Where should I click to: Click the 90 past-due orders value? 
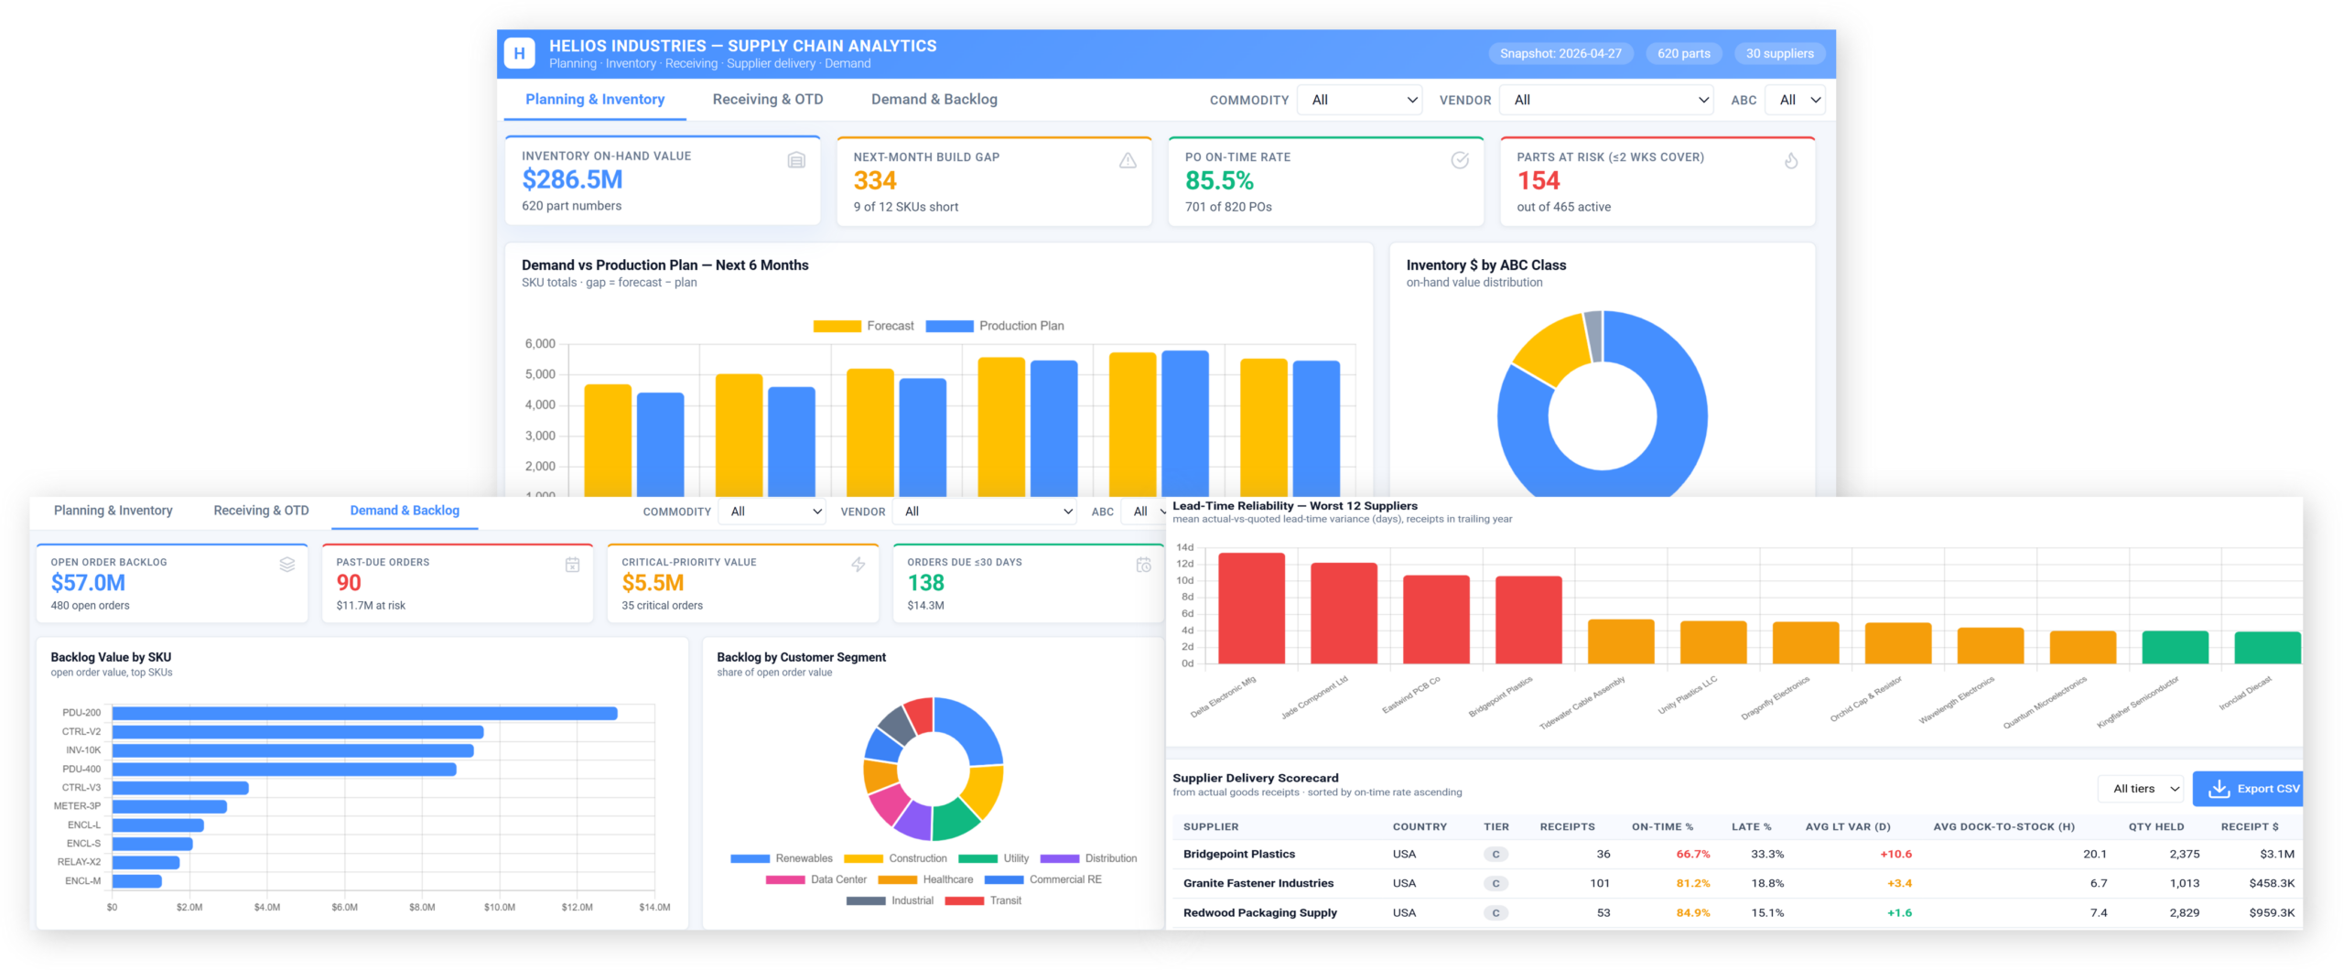click(x=349, y=583)
